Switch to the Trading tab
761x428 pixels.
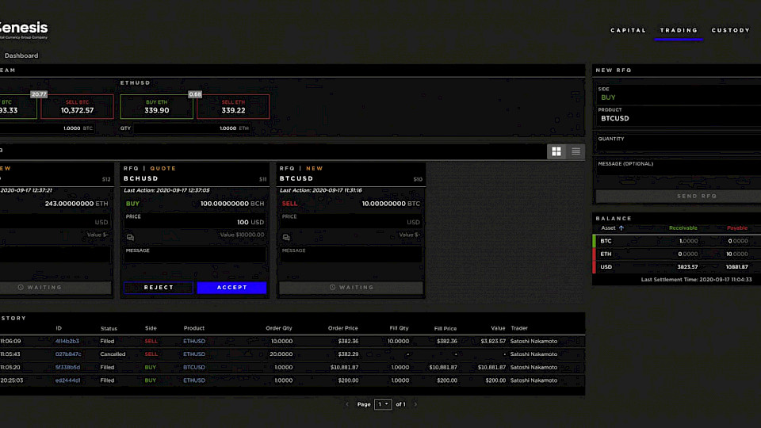(x=679, y=30)
